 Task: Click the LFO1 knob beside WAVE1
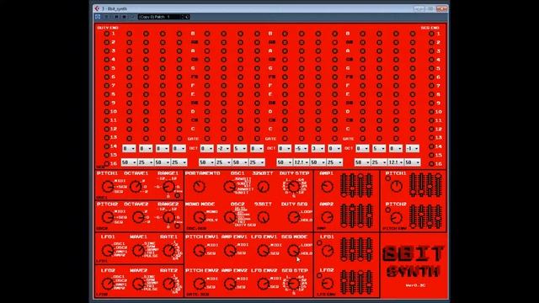[x=108, y=251]
